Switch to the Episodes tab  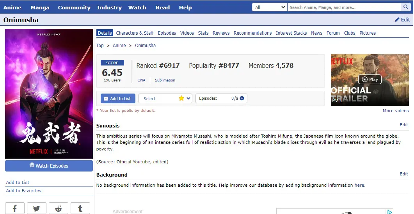point(167,33)
